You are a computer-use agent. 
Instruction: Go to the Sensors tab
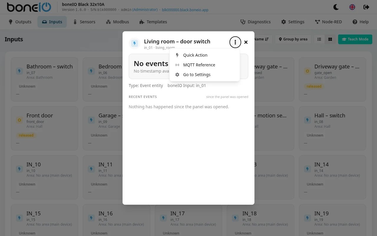pyautogui.click(x=84, y=22)
